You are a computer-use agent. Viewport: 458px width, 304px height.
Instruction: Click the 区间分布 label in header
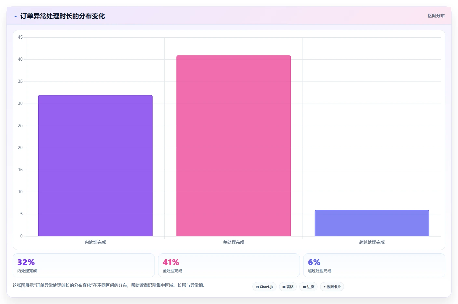point(436,16)
